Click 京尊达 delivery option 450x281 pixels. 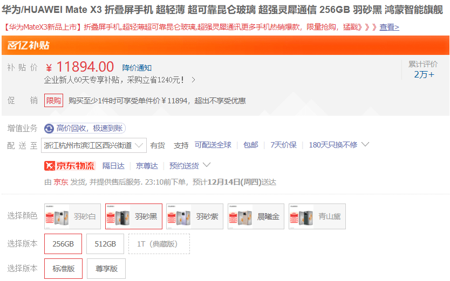(147, 166)
